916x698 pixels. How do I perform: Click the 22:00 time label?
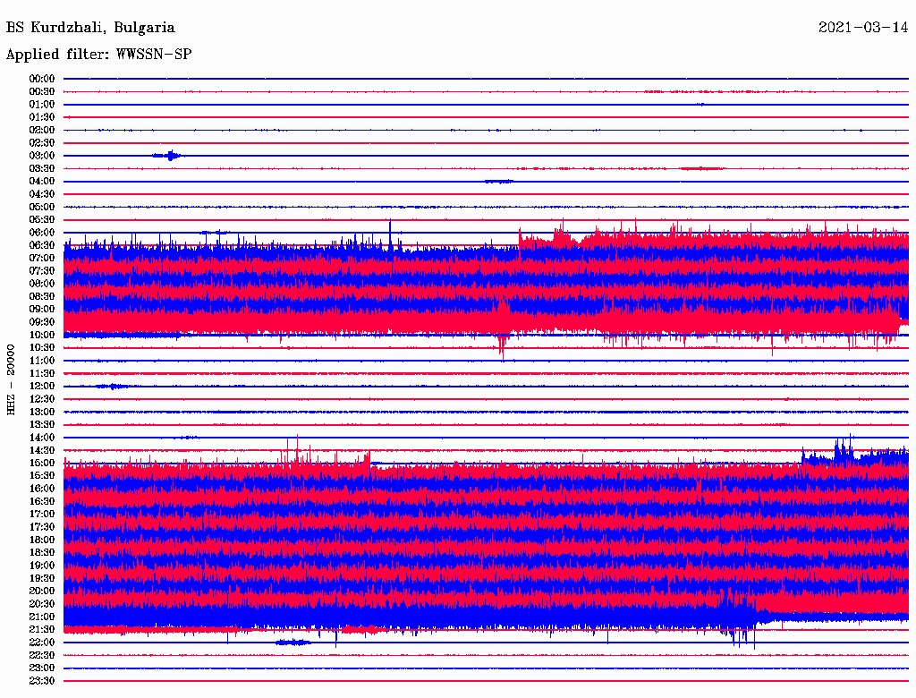tap(42, 643)
